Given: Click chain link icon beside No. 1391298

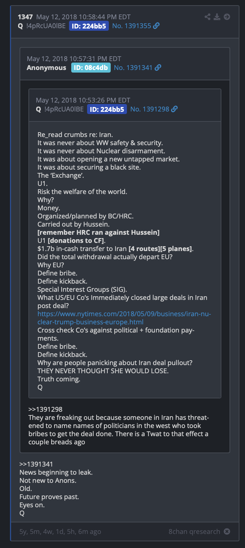Looking at the screenshot, I should [x=175, y=109].
